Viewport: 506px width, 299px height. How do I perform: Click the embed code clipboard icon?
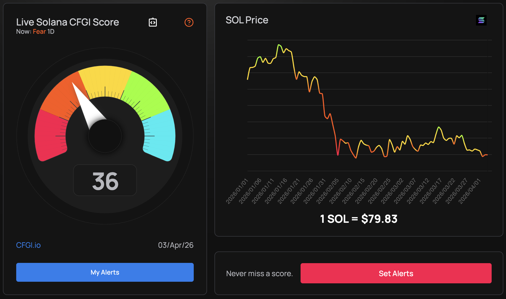[153, 22]
